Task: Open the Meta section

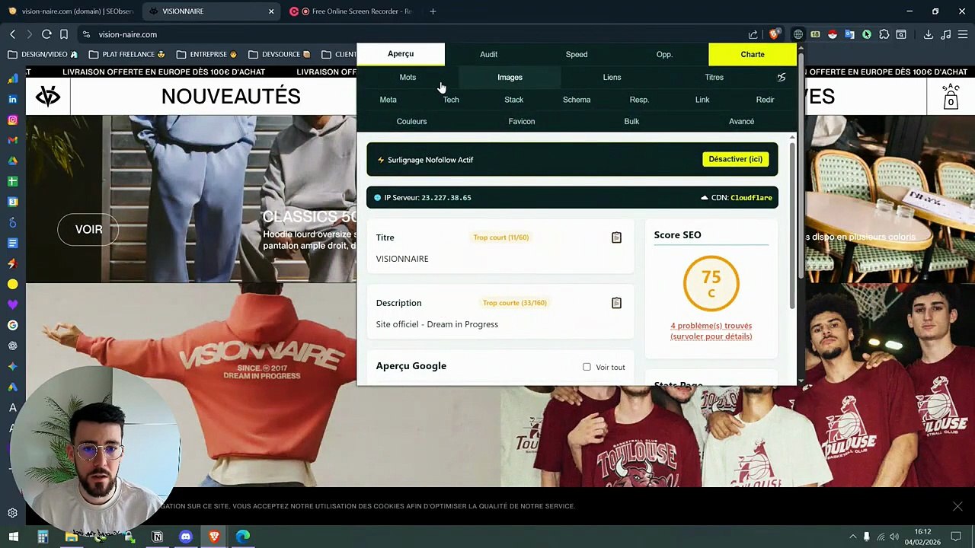Action: 388,100
